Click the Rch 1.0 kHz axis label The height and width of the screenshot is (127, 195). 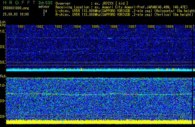(x=2, y=85)
